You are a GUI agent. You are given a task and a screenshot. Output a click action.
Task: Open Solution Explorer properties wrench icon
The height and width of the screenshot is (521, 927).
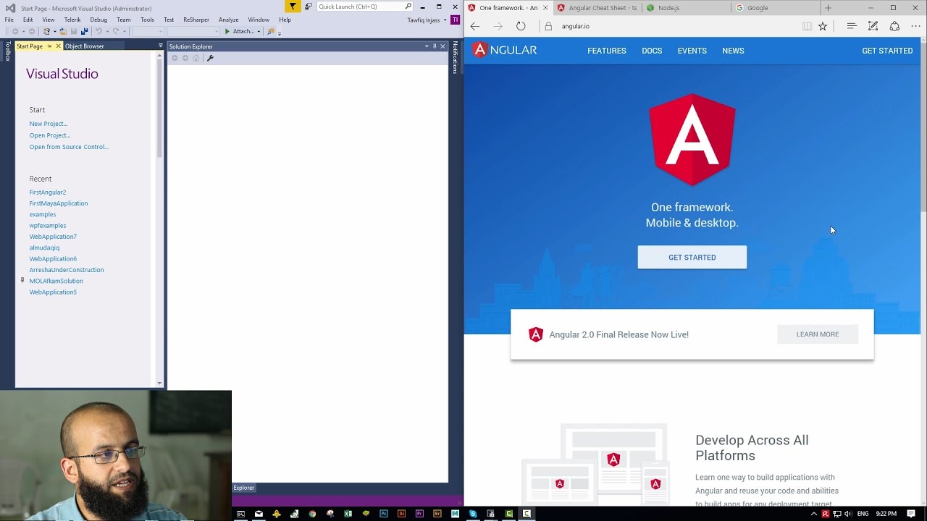tap(210, 58)
